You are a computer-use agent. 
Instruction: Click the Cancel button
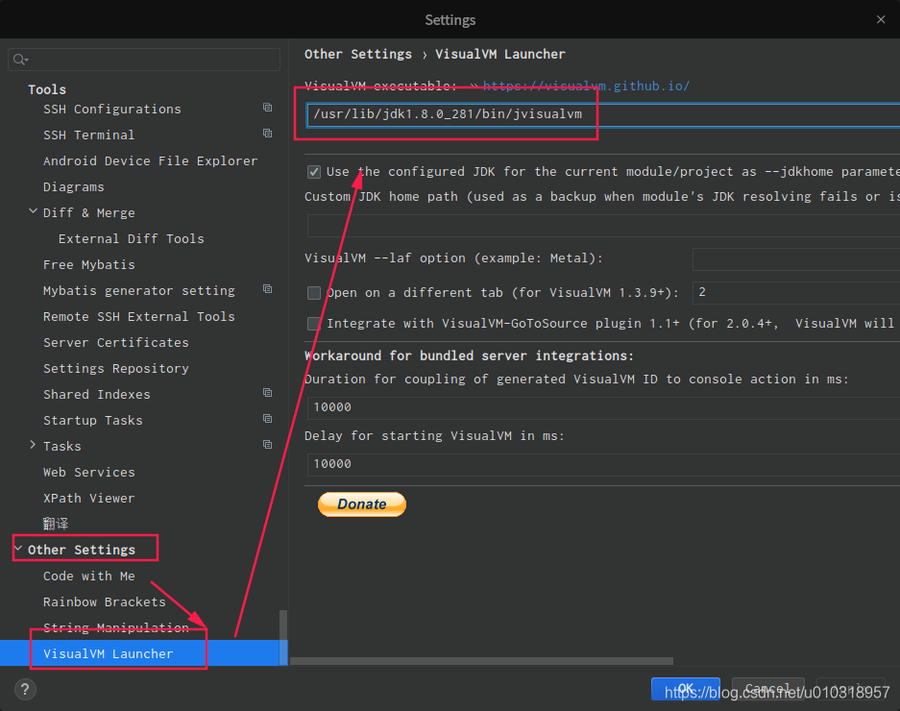(x=767, y=689)
